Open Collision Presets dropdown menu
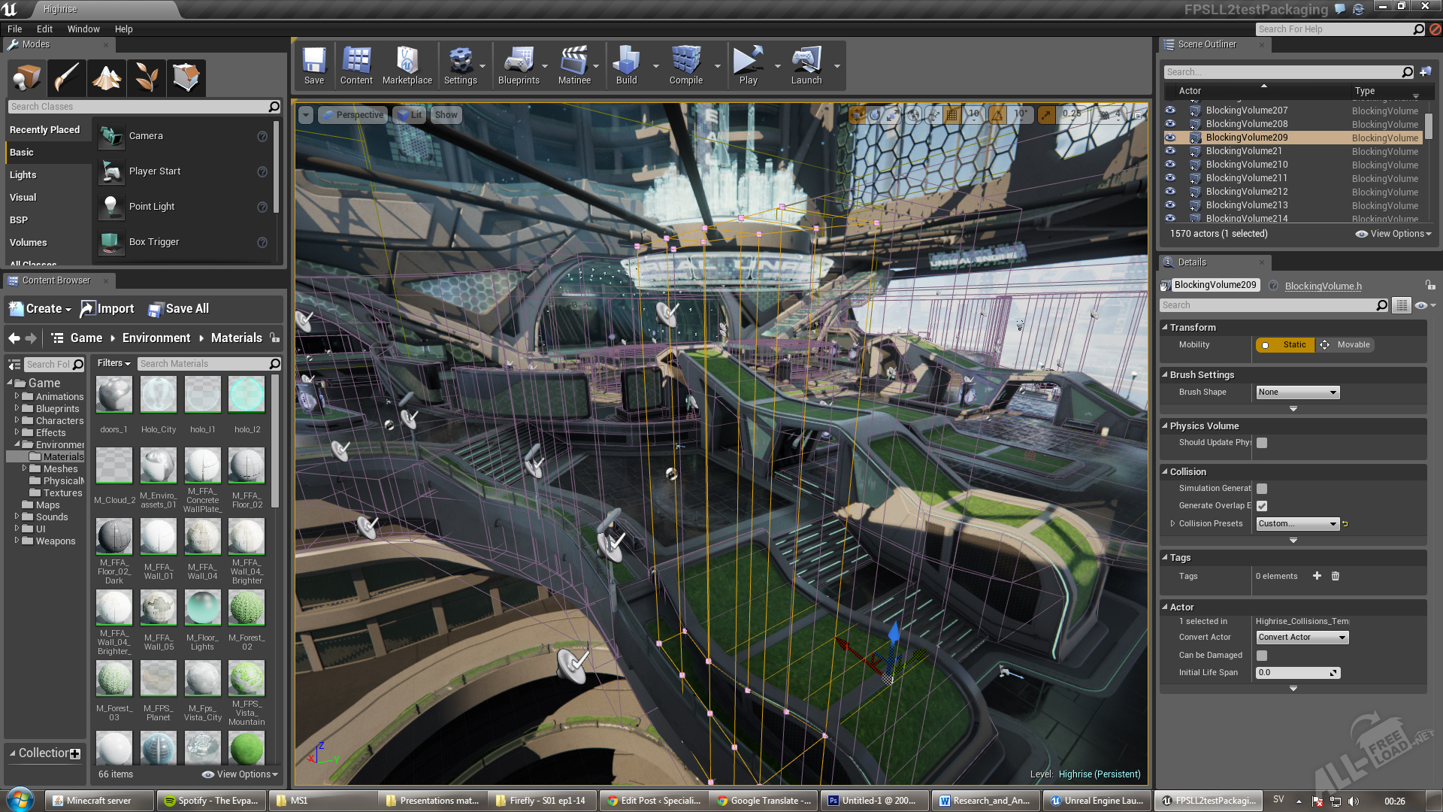Viewport: 1443px width, 812px height. pos(1296,523)
